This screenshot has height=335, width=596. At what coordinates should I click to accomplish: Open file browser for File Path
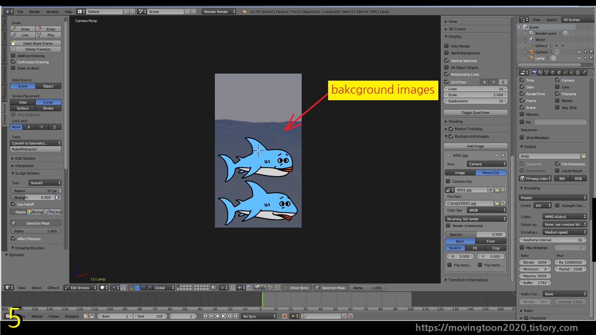(x=497, y=203)
